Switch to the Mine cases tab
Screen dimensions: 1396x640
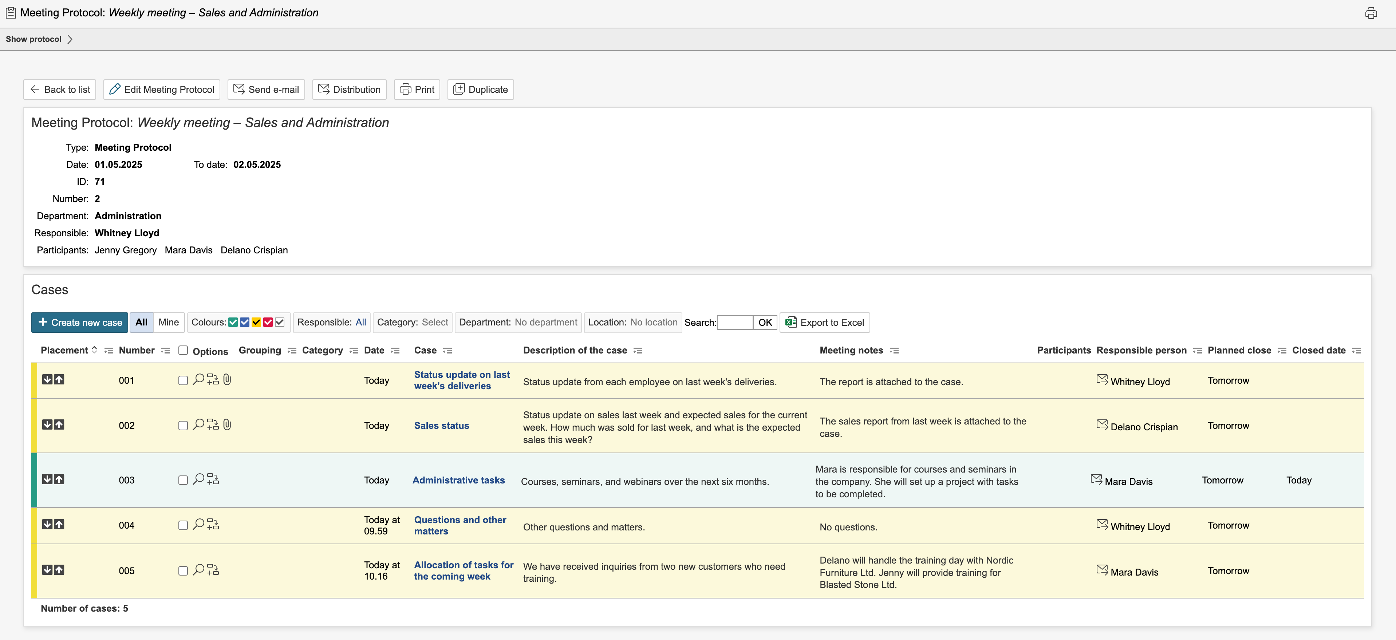169,323
